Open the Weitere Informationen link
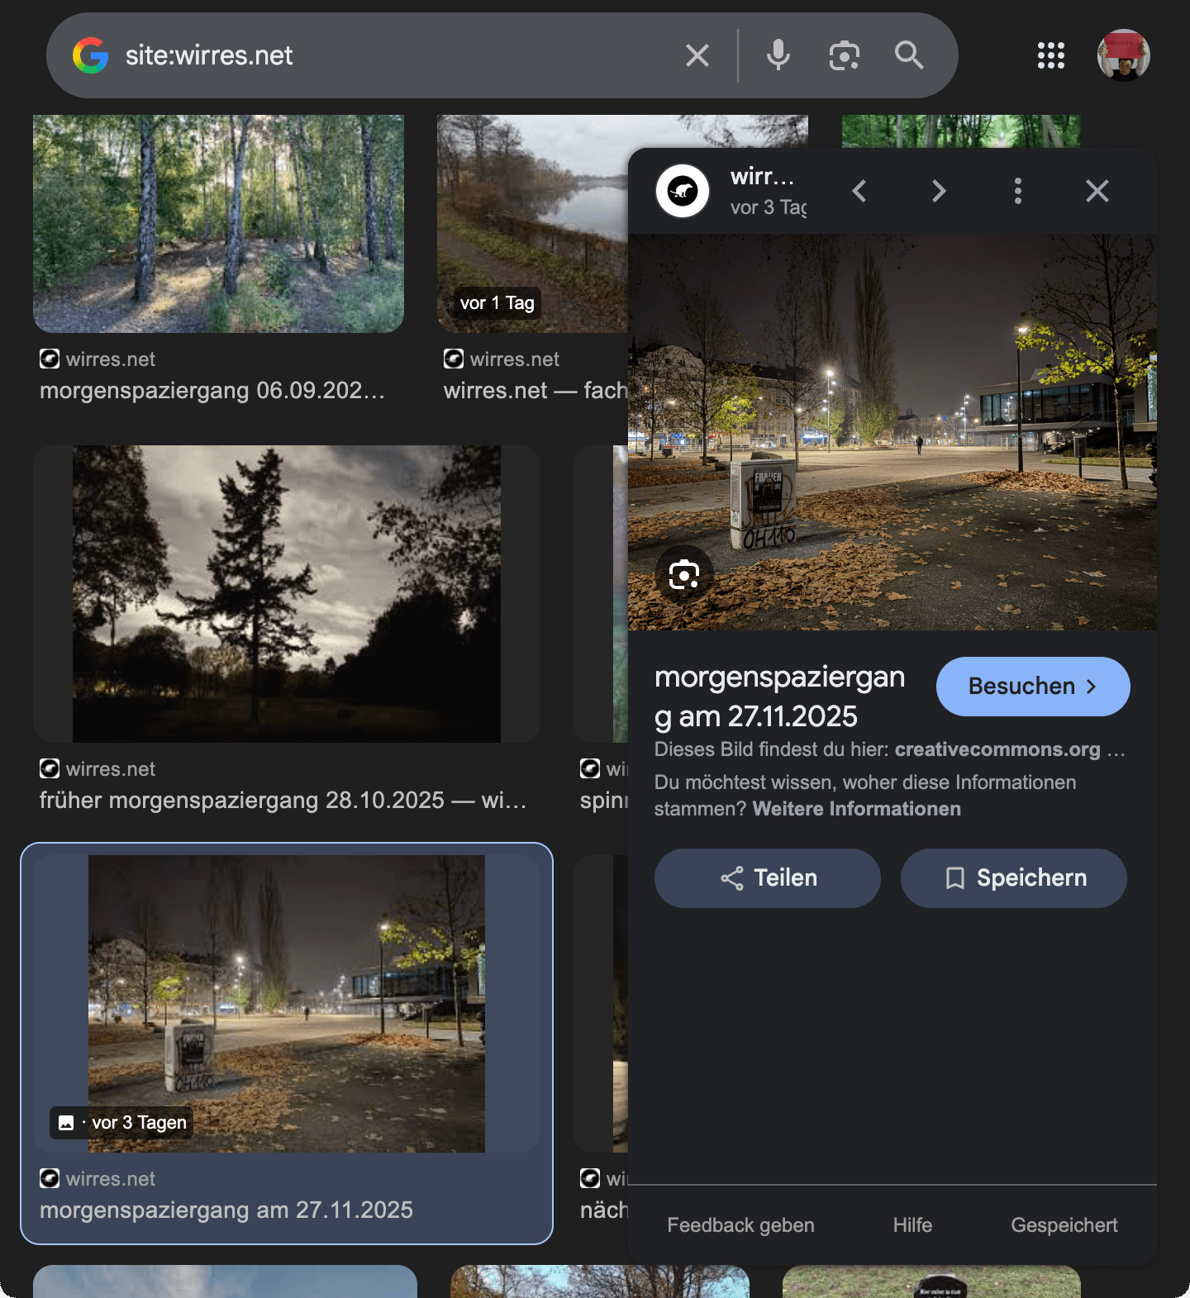 (x=856, y=809)
